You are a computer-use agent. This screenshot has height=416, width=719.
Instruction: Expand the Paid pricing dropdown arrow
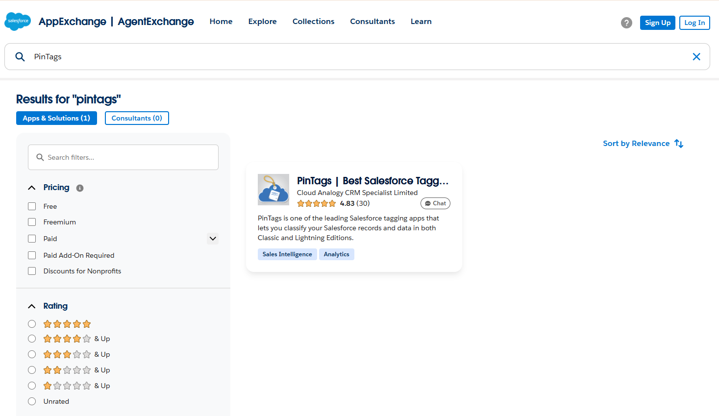[x=213, y=239]
